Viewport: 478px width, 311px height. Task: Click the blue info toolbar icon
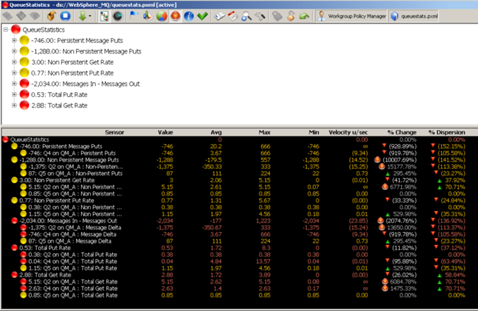(x=189, y=16)
